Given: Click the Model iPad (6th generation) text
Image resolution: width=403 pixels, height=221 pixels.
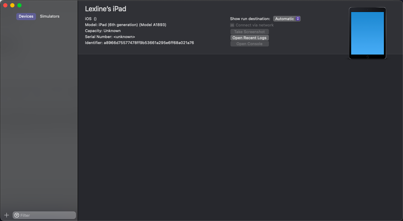Looking at the screenshot, I should coord(126,25).
